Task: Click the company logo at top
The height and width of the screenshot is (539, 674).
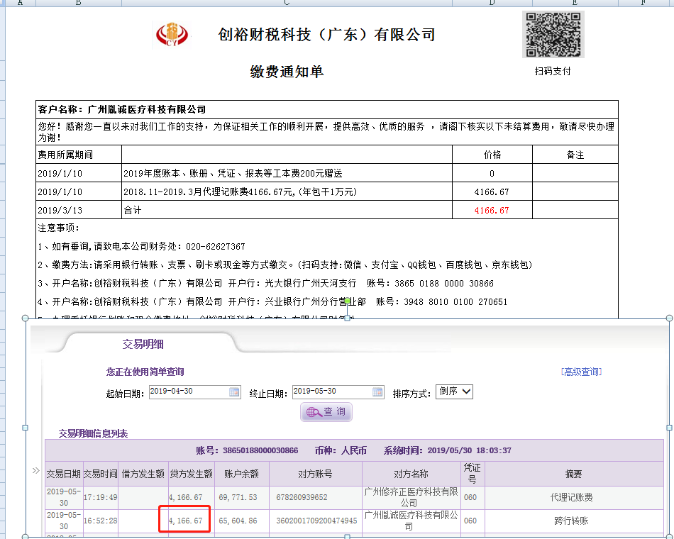Action: tap(172, 34)
